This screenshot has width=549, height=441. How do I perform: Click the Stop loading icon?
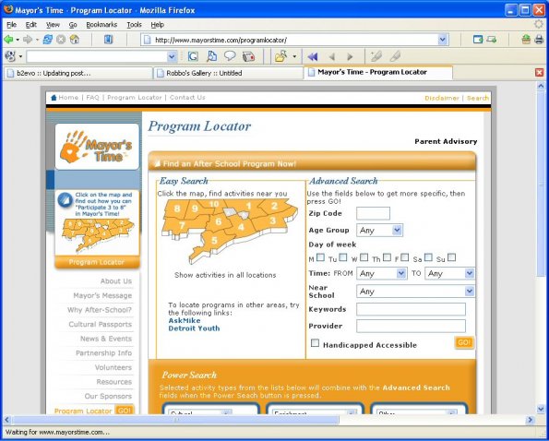click(x=61, y=40)
